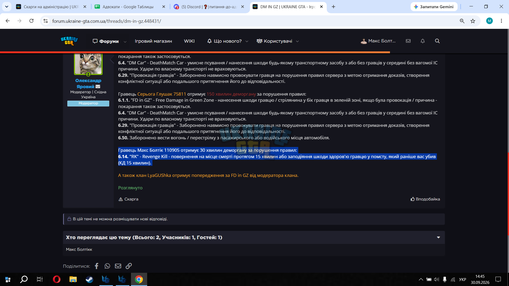Screen dimensions: 509x286
Task: Open Steam from the taskbar
Action: pyautogui.click(x=89, y=279)
